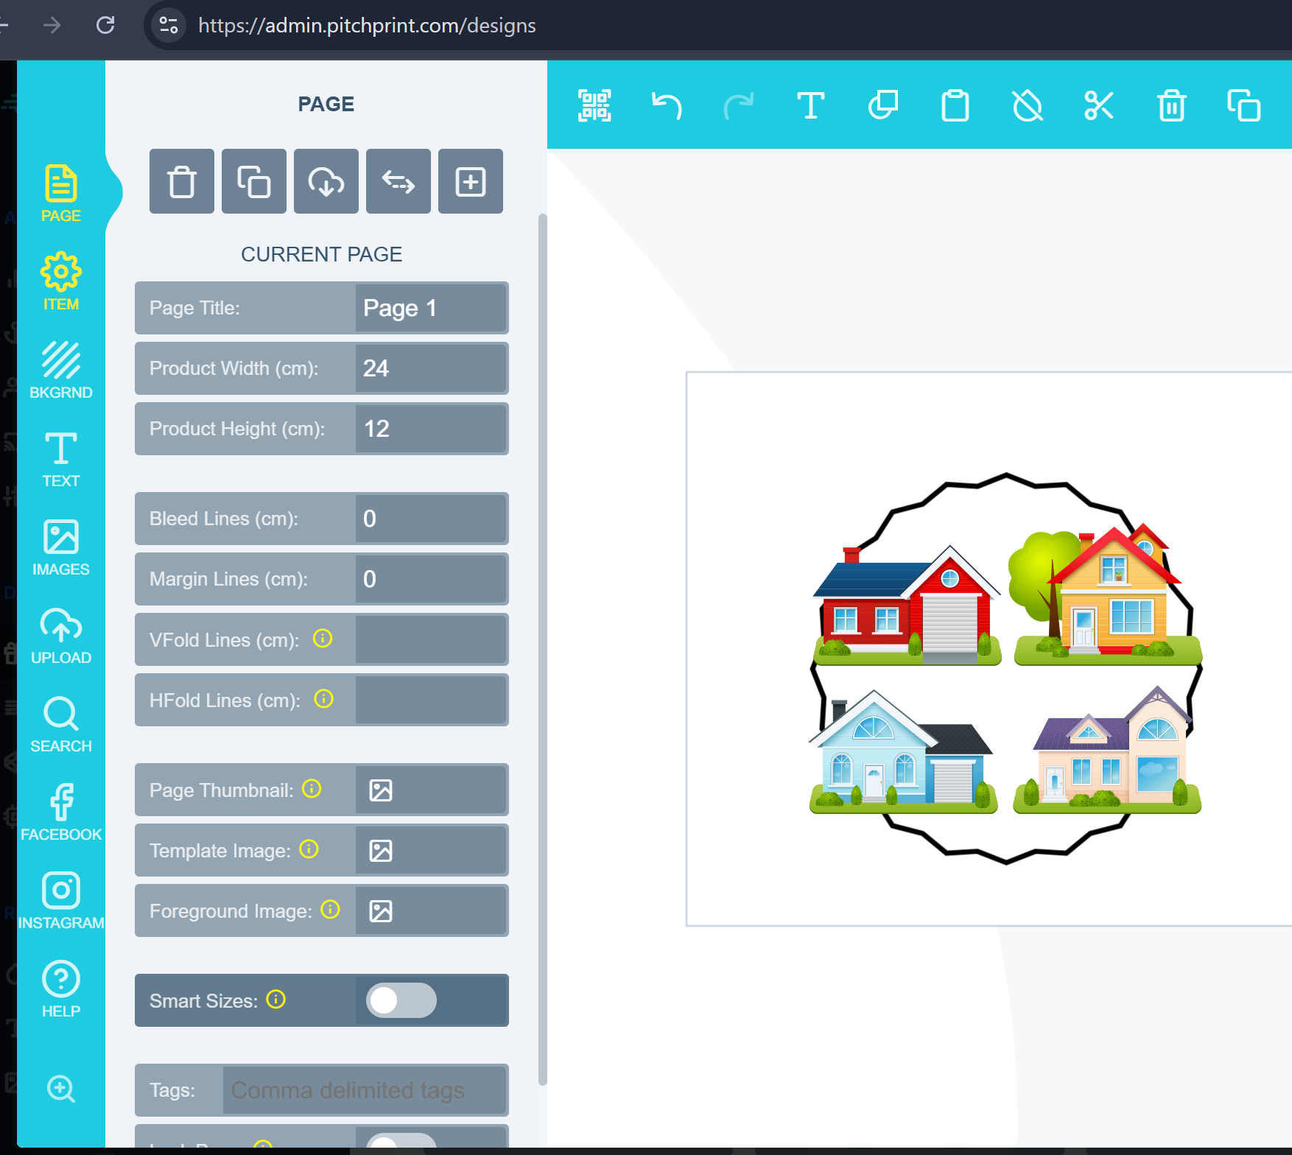1292x1155 pixels.
Task: Click the Tags input field
Action: pyautogui.click(x=365, y=1090)
